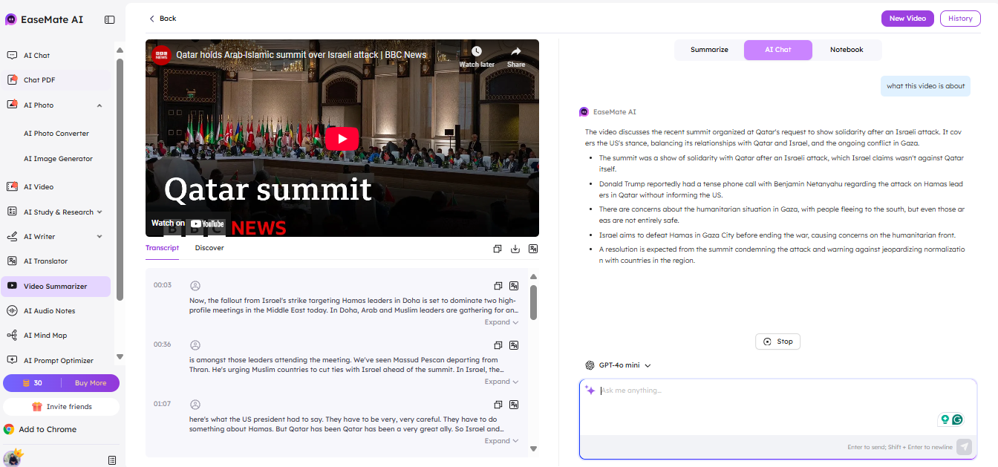
Task: Copy the 00:36 transcript segment
Action: 498,345
